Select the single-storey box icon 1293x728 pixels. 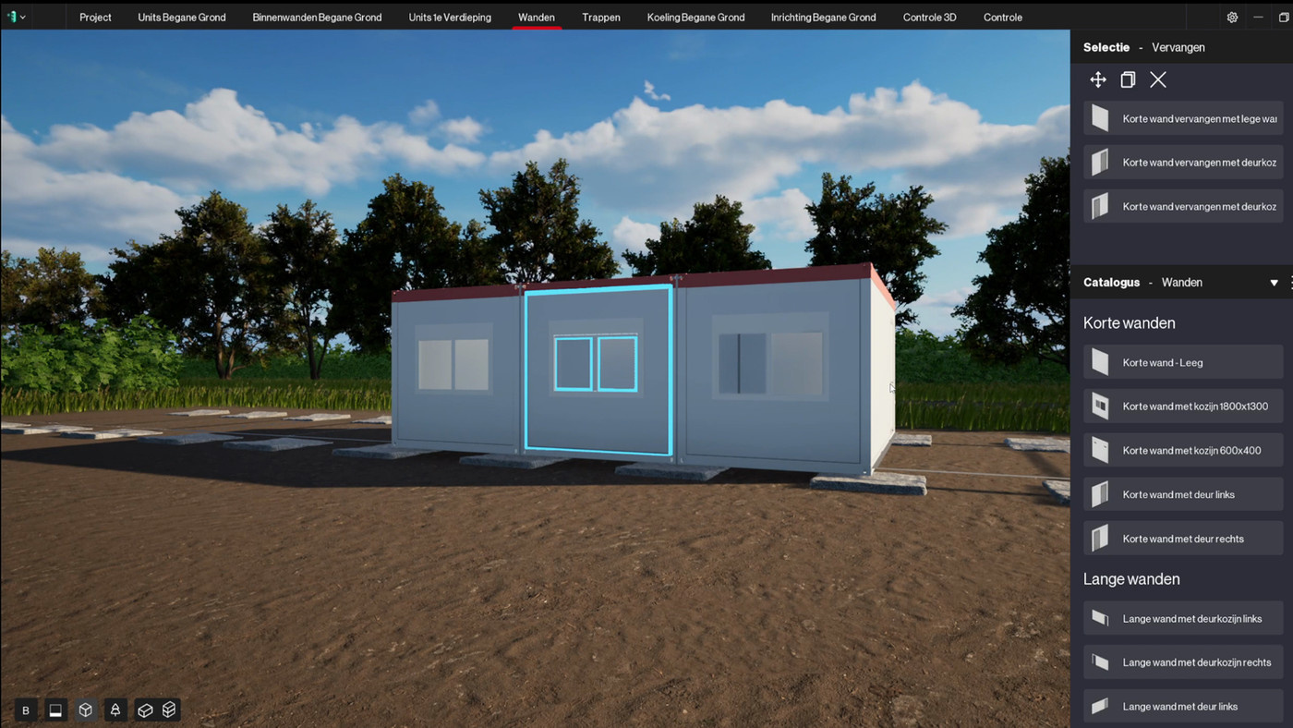coord(145,710)
